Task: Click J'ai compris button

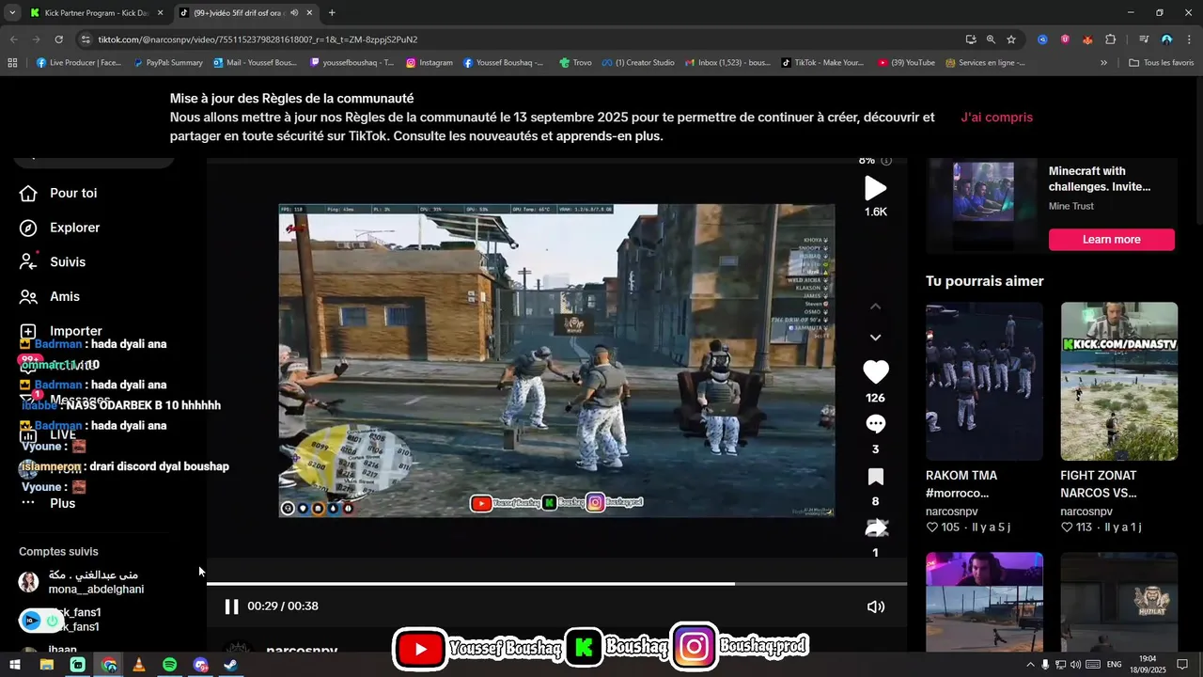Action: [996, 118]
